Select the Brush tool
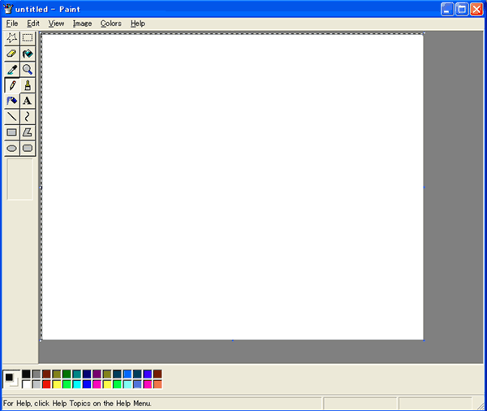The width and height of the screenshot is (487, 411). pos(28,85)
